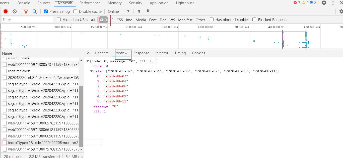Open DevTools settings gear
Viewport: 343px width, 158px height.
(x=324, y=3)
